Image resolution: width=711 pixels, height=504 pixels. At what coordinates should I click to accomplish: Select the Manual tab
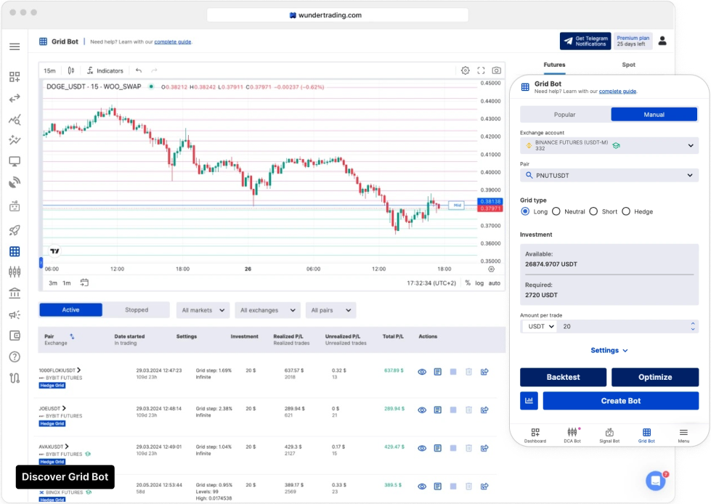tap(654, 115)
